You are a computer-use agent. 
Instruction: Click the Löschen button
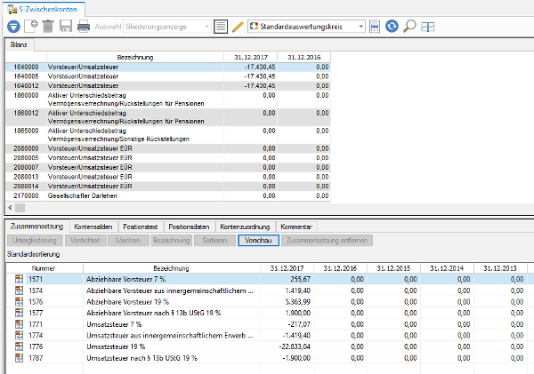(128, 241)
